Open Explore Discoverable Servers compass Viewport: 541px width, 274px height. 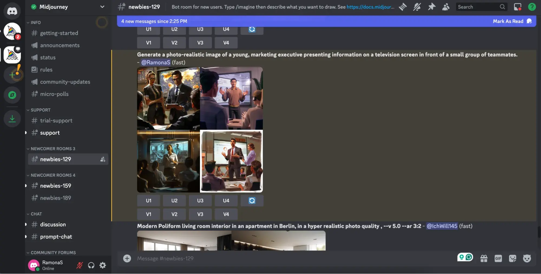[12, 95]
